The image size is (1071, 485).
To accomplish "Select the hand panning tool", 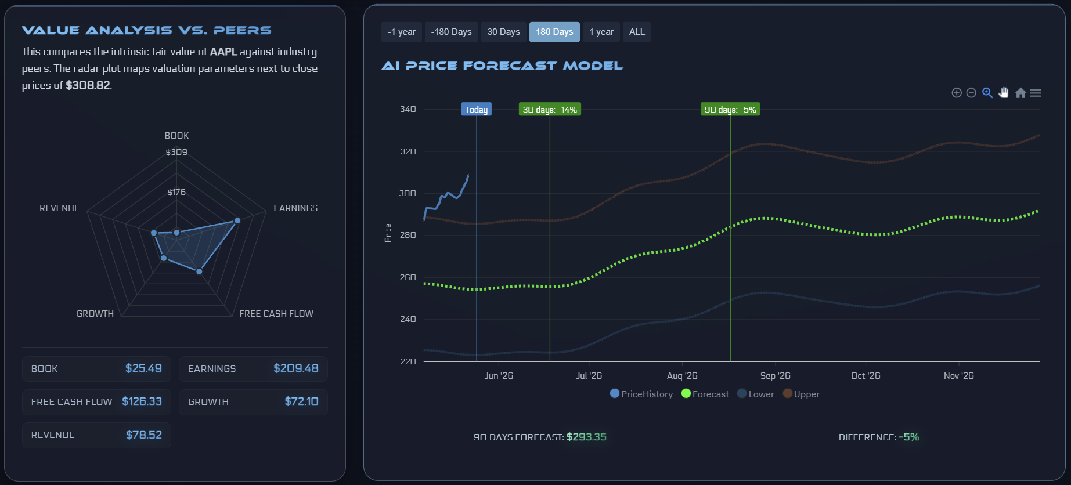I will 1004,93.
